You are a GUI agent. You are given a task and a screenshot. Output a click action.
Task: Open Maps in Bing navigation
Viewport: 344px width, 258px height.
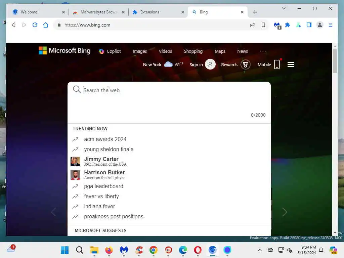[220, 51]
